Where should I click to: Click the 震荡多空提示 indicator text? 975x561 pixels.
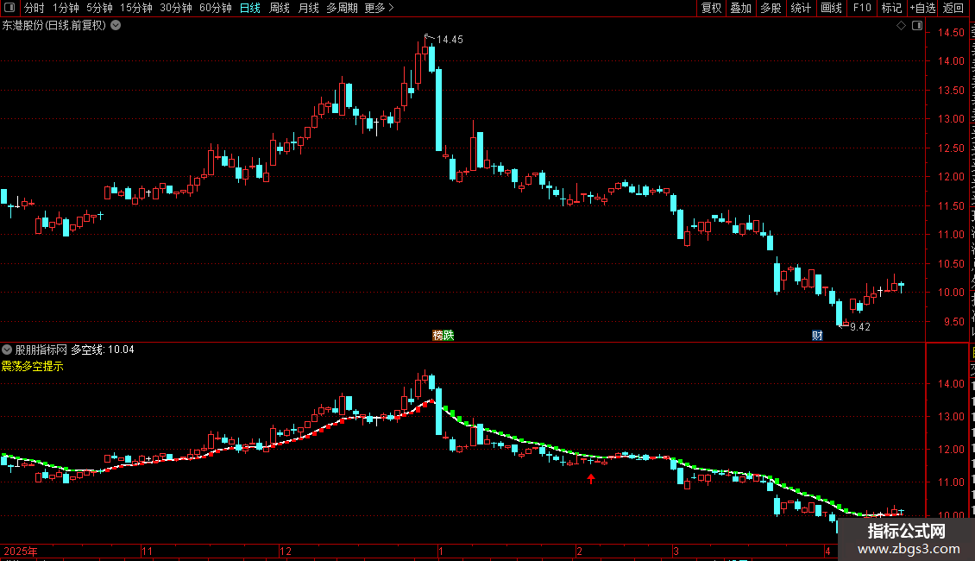[x=32, y=366]
